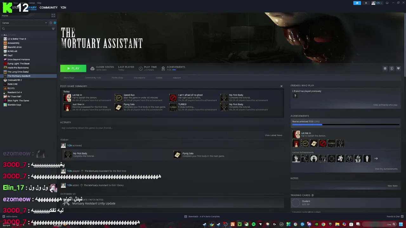Open Minecraft launcher from the taskbar
This screenshot has height=228, width=406.
pos(240,224)
